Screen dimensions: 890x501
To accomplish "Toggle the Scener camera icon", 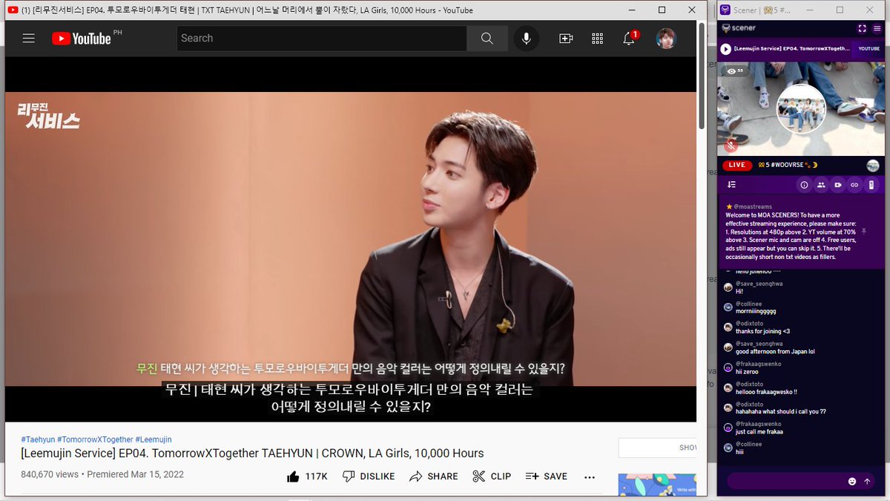I will point(838,185).
